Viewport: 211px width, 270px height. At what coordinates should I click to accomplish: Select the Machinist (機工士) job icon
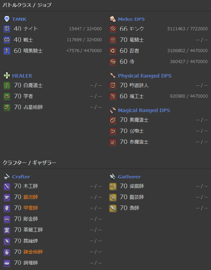(113, 96)
